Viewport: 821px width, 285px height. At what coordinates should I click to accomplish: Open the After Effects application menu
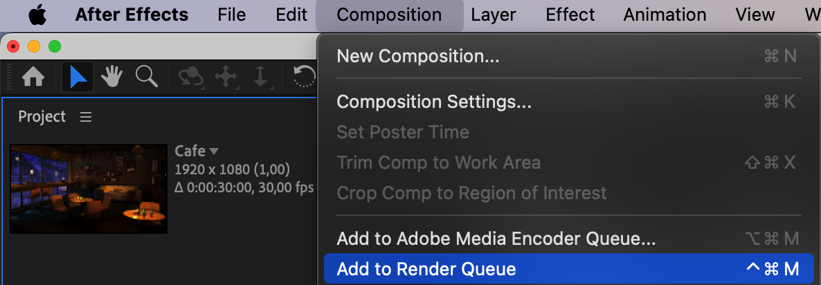point(132,15)
